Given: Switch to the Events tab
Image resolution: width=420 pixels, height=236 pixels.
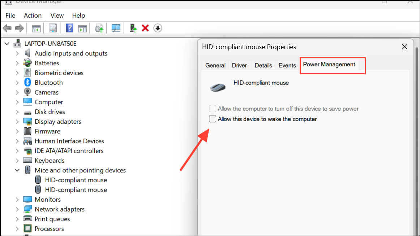Looking at the screenshot, I should tap(287, 65).
